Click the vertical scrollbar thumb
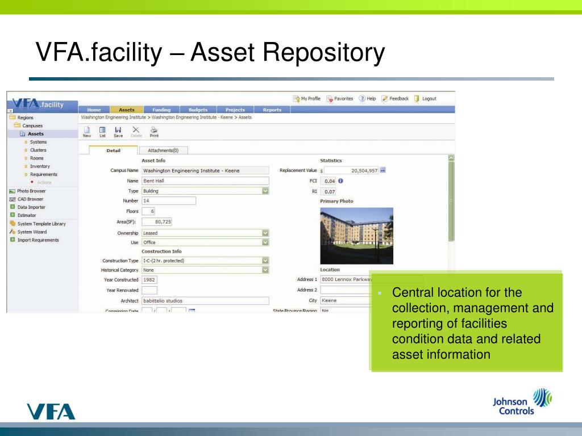The height and width of the screenshot is (436, 582). (451, 202)
